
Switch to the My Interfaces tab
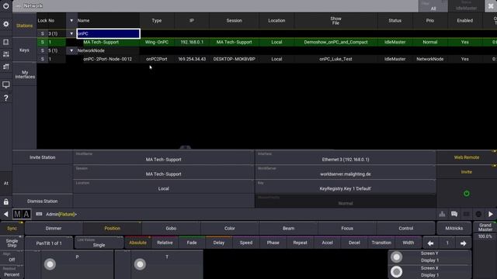tap(24, 74)
